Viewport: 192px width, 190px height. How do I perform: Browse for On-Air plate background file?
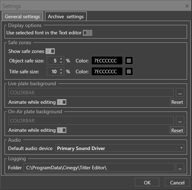(x=180, y=121)
